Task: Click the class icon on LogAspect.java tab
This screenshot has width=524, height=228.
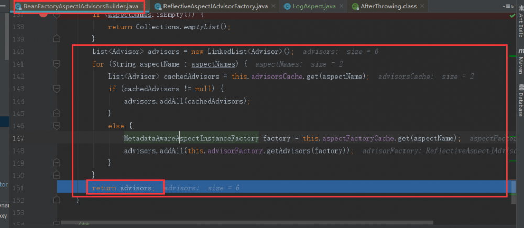Action: [x=287, y=6]
